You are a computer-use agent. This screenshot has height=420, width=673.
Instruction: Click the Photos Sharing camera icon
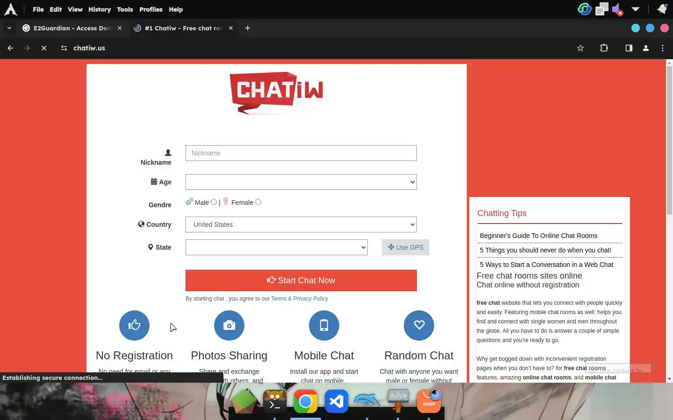tap(229, 325)
